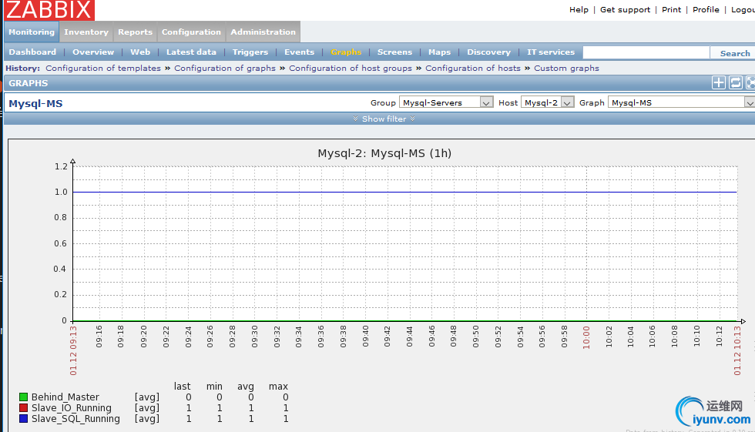The width and height of the screenshot is (755, 432).
Task: Open the Monitoring main tab
Action: tap(32, 32)
